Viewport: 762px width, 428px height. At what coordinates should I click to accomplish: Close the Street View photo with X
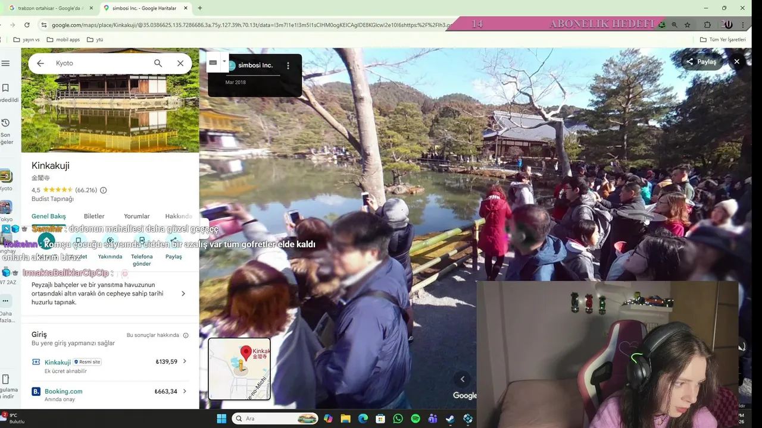coord(736,62)
